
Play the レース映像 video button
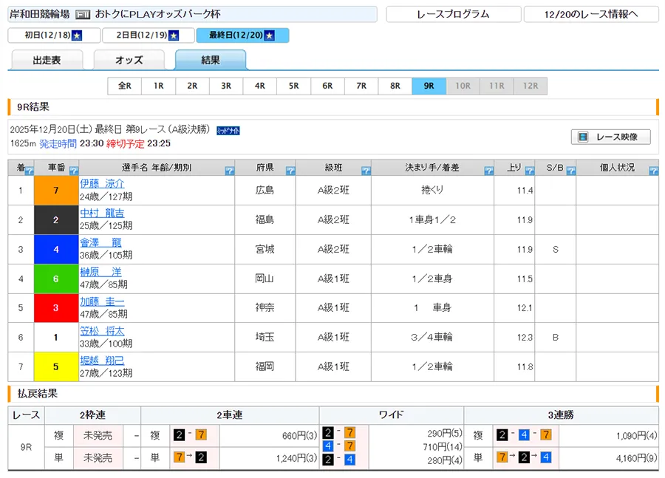(610, 137)
